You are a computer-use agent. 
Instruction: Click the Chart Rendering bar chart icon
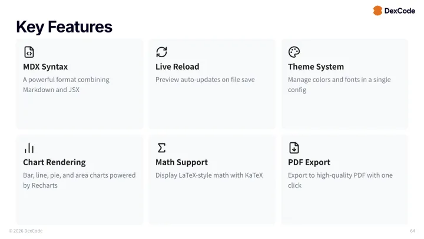tap(29, 148)
